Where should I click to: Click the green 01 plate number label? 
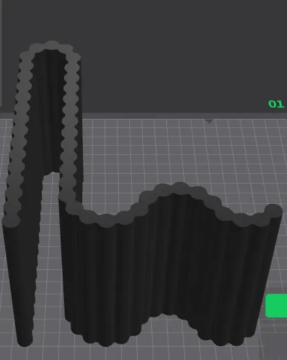point(276,104)
